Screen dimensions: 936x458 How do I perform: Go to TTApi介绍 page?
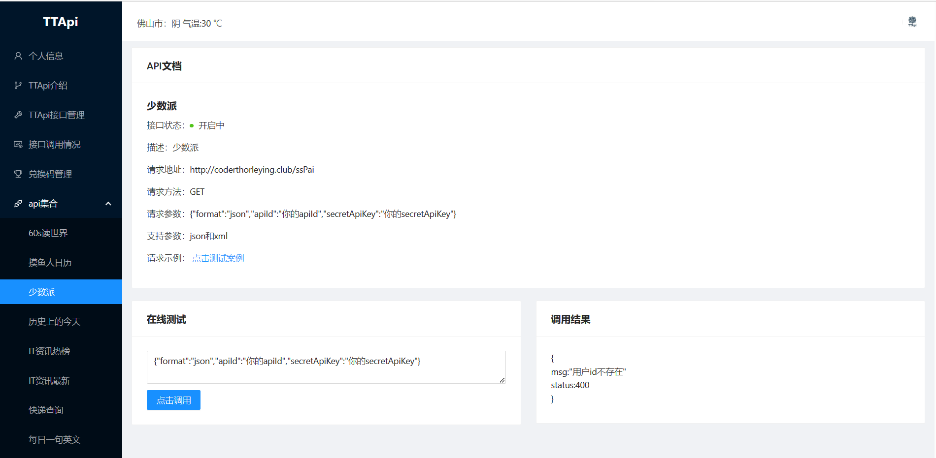click(61, 86)
